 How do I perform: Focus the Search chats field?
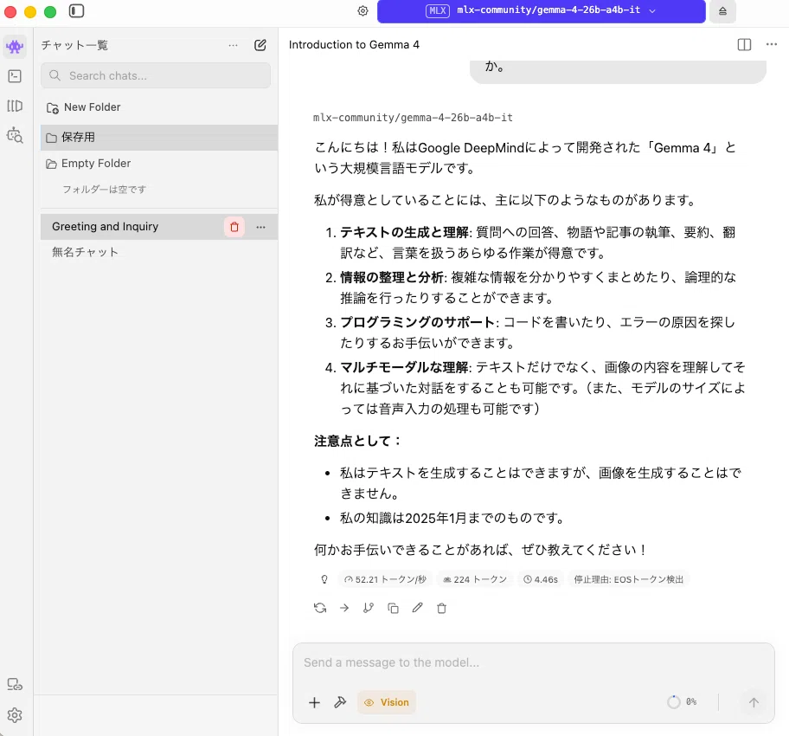point(156,75)
